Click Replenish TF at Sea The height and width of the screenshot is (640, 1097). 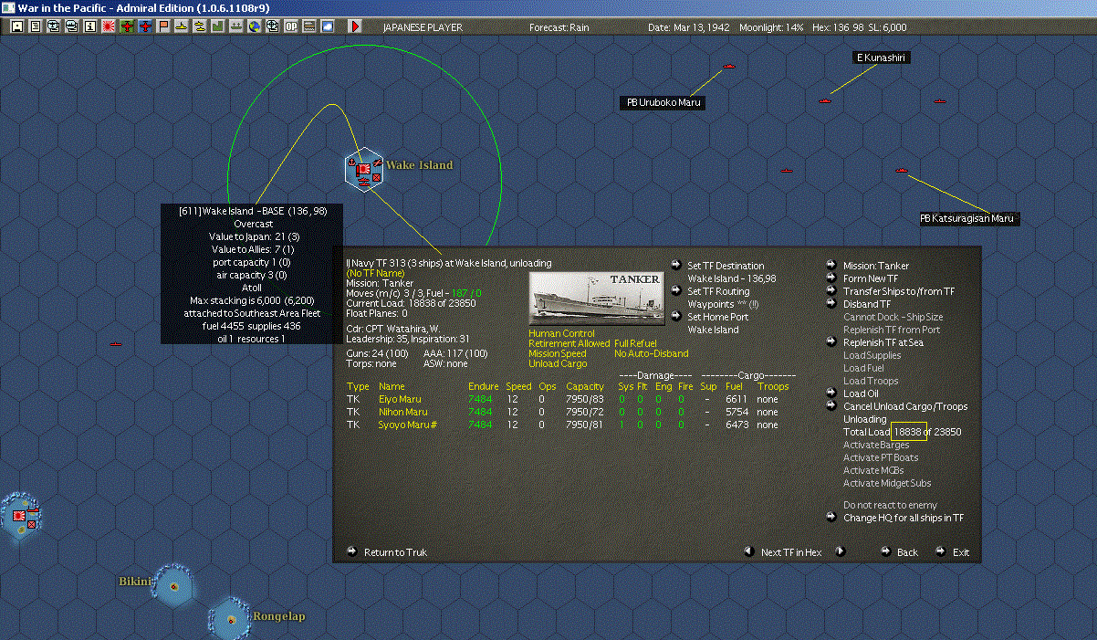coord(883,342)
